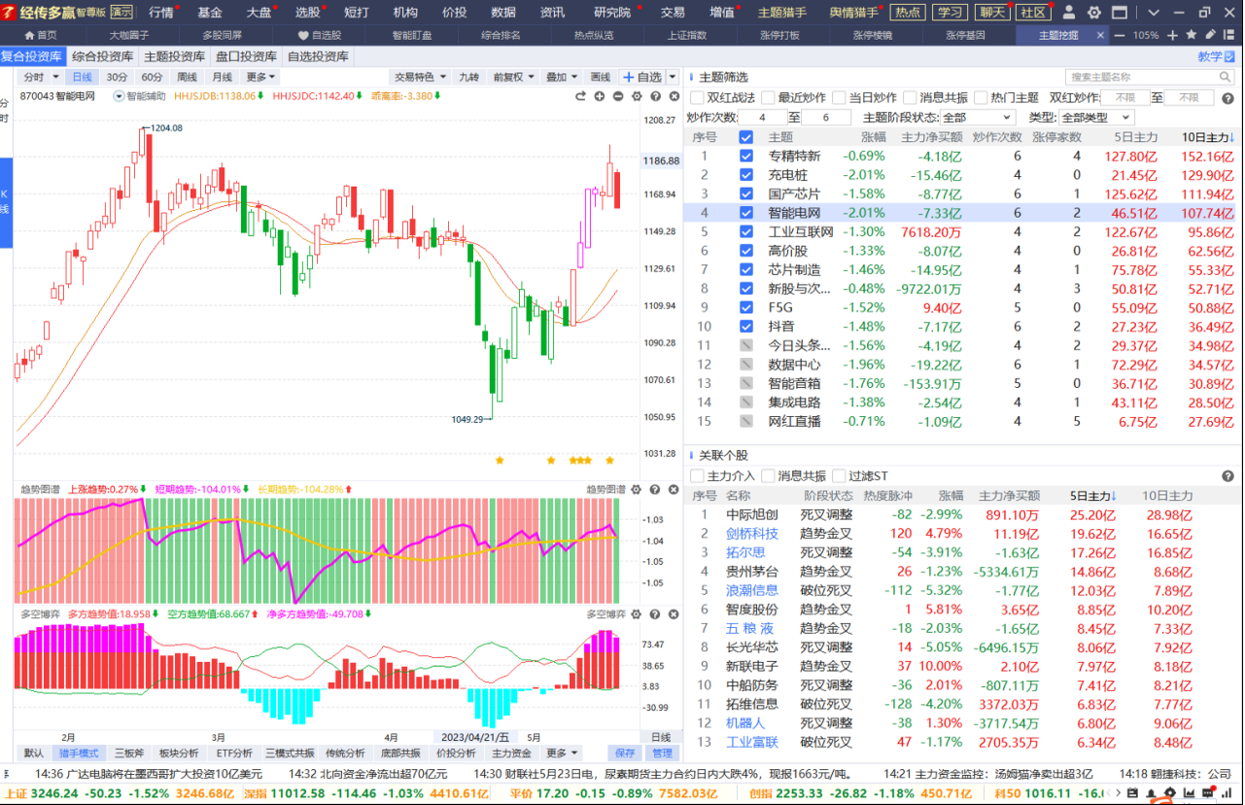Switch to 综合投资库 tab
The height and width of the screenshot is (805, 1245).
click(x=103, y=56)
